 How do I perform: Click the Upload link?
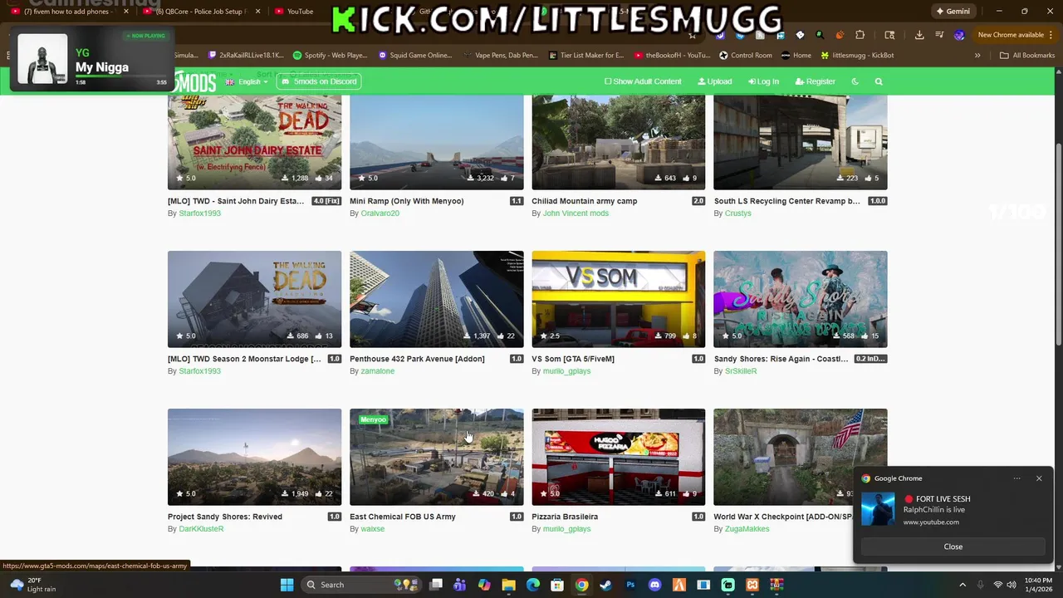tap(715, 81)
